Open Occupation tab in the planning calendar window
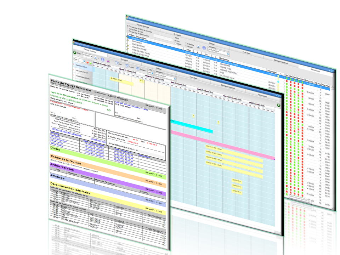Viewport: 340px width, 255px height. 124,59
